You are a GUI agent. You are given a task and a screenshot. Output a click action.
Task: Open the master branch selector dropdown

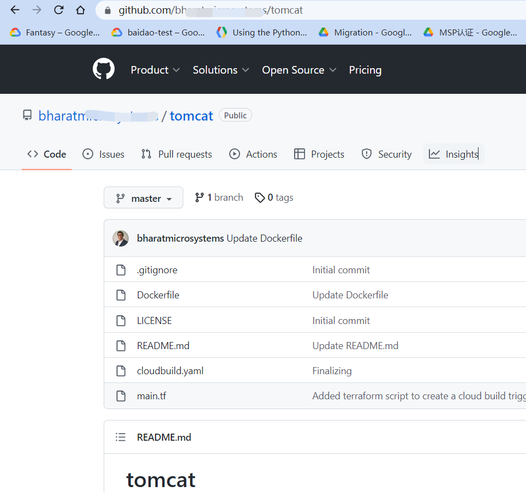point(144,198)
